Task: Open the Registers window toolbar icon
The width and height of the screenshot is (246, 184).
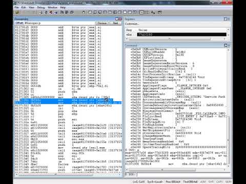Action: [x=105, y=12]
